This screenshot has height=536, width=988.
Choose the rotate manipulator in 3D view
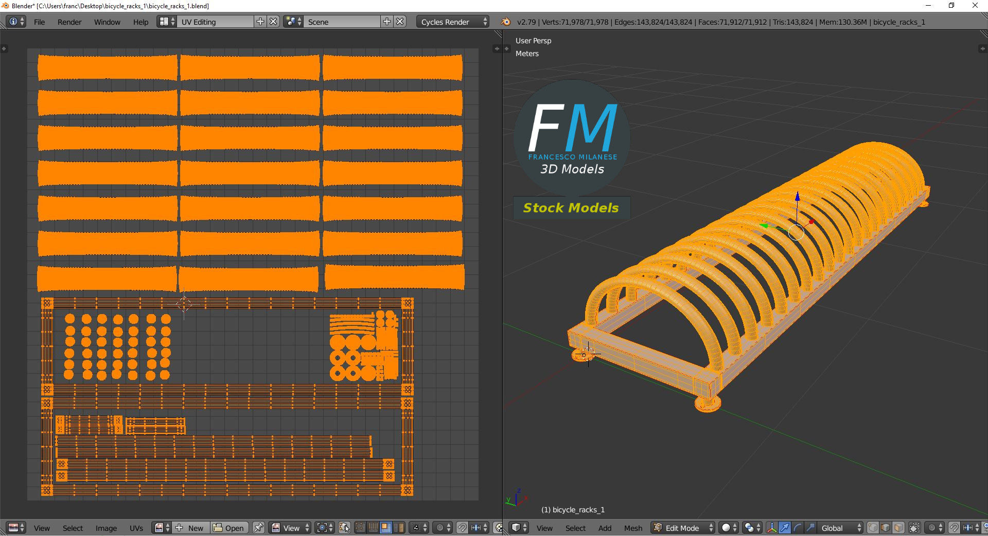tap(797, 528)
